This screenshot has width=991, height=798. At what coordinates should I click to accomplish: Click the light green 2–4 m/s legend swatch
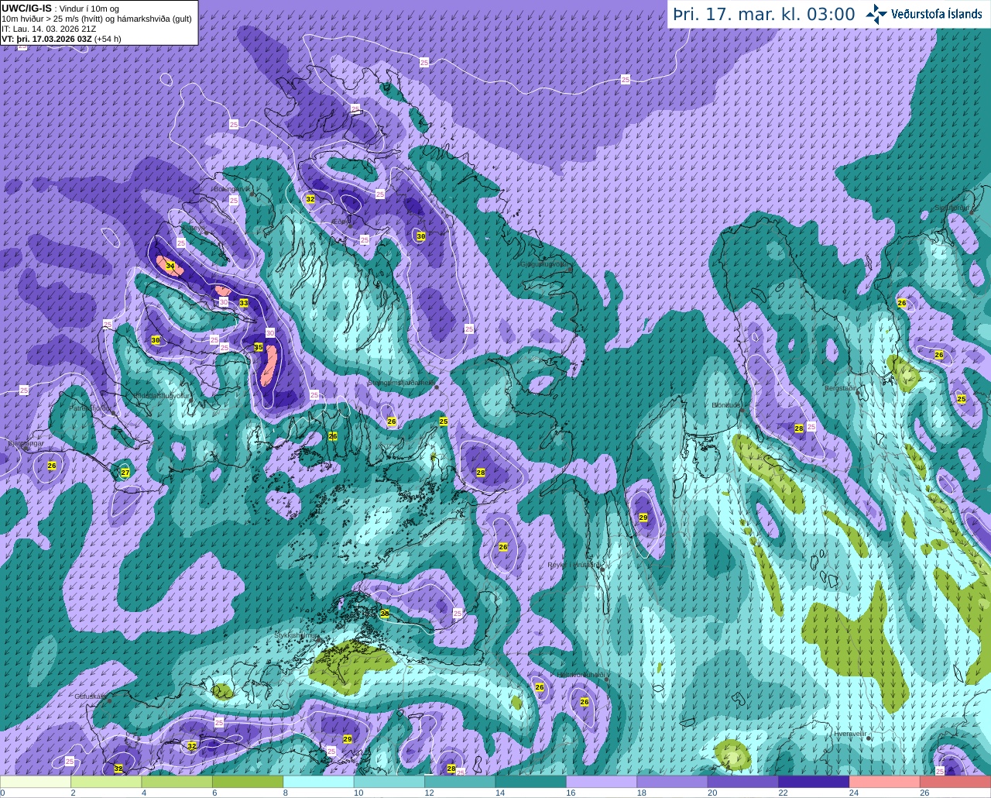[106, 782]
